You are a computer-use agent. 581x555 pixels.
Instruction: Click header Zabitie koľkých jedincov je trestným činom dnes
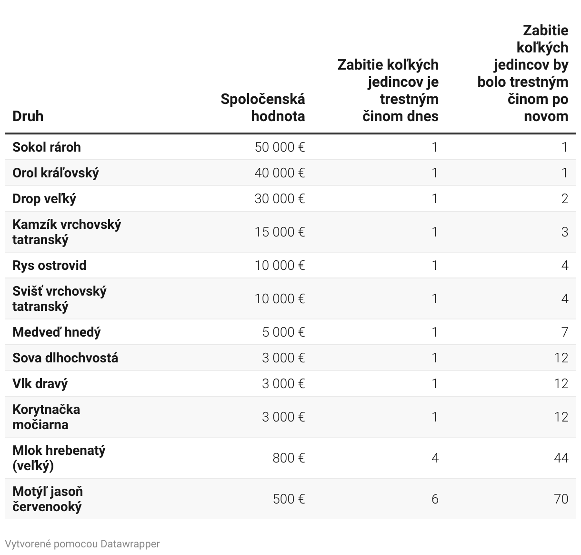click(388, 90)
